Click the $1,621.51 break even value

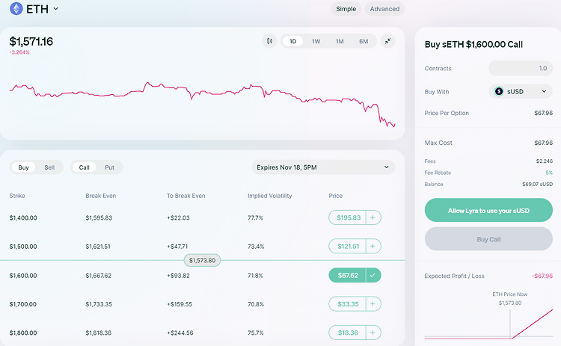[98, 247]
